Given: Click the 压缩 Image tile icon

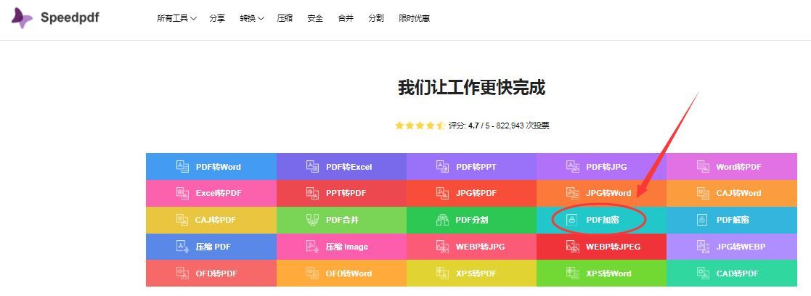Looking at the screenshot, I should [312, 247].
